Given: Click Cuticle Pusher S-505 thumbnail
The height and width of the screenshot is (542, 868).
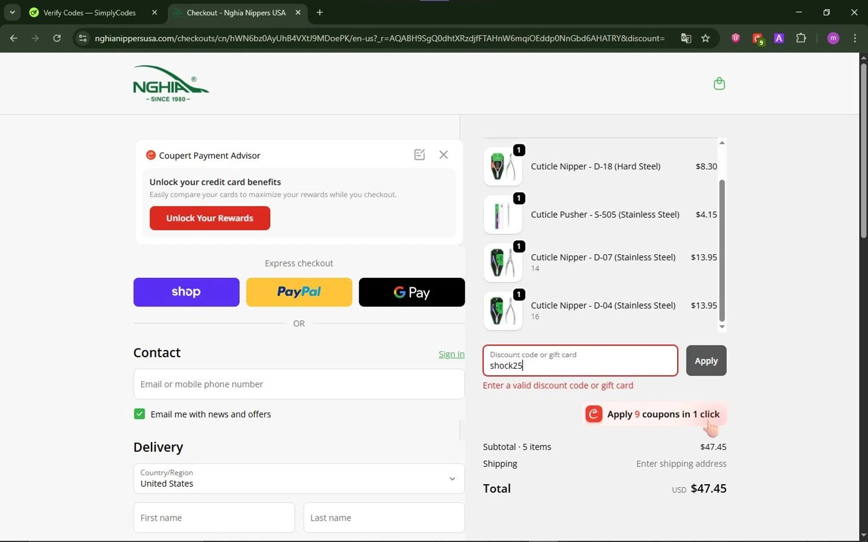Looking at the screenshot, I should pos(503,214).
